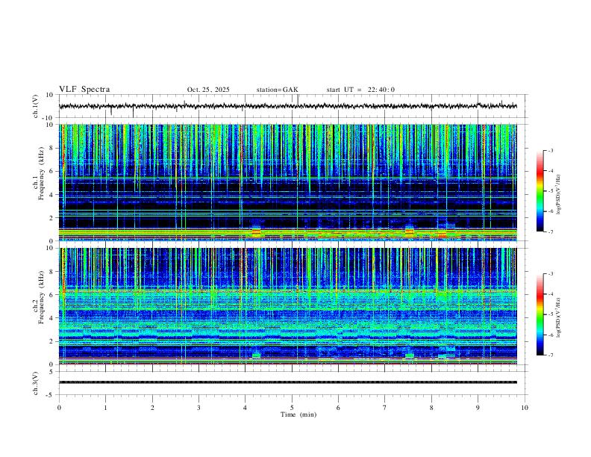
Task: Click the "station=GAK" header label
Action: coord(277,90)
